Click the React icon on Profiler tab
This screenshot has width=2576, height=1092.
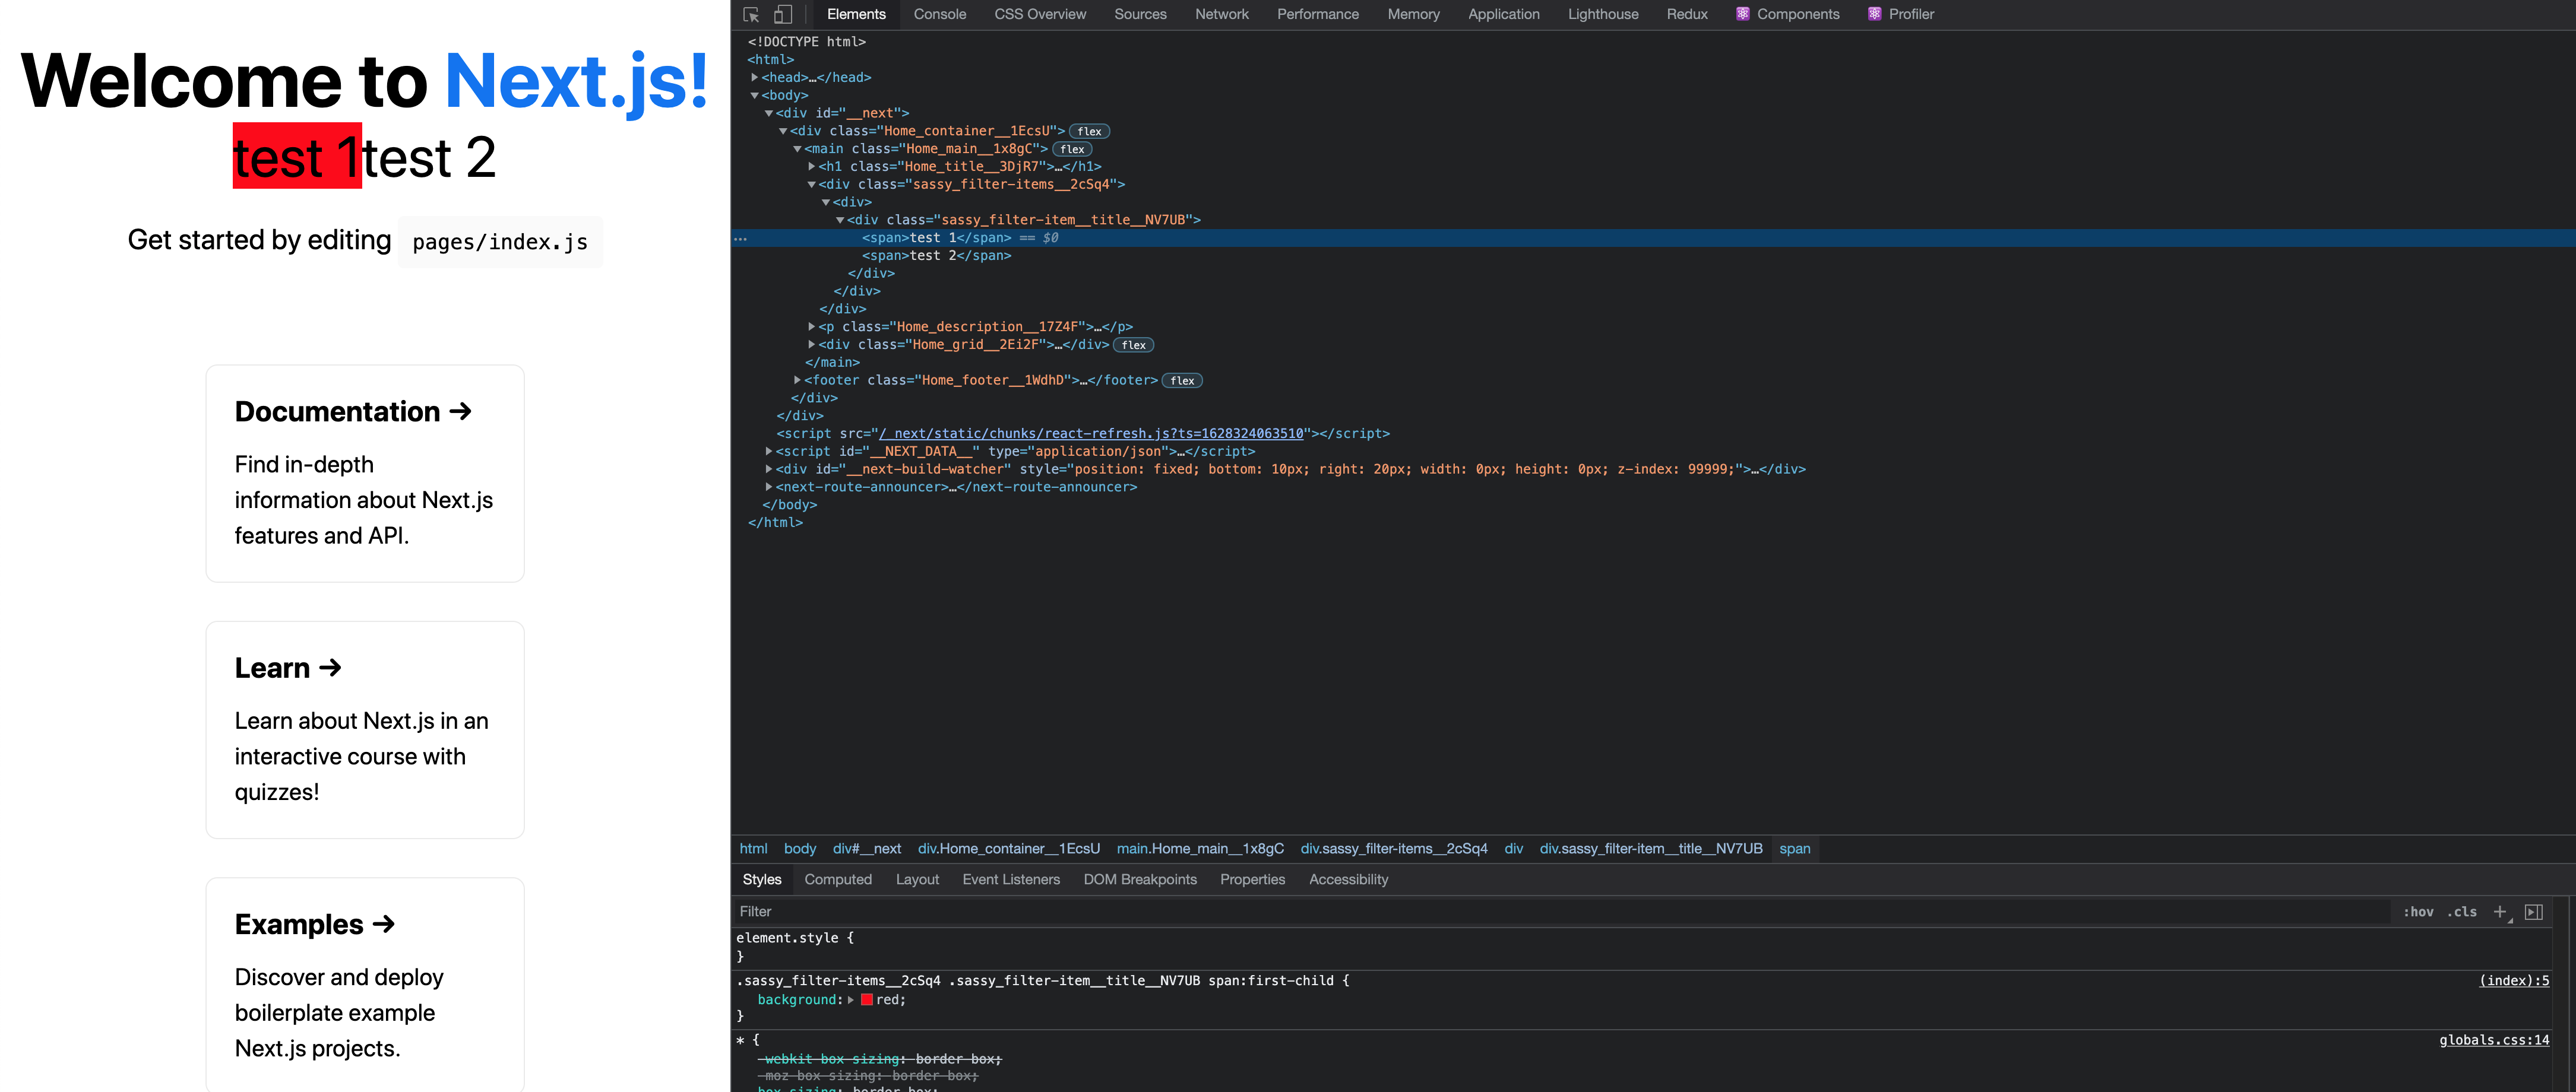coord(1874,14)
